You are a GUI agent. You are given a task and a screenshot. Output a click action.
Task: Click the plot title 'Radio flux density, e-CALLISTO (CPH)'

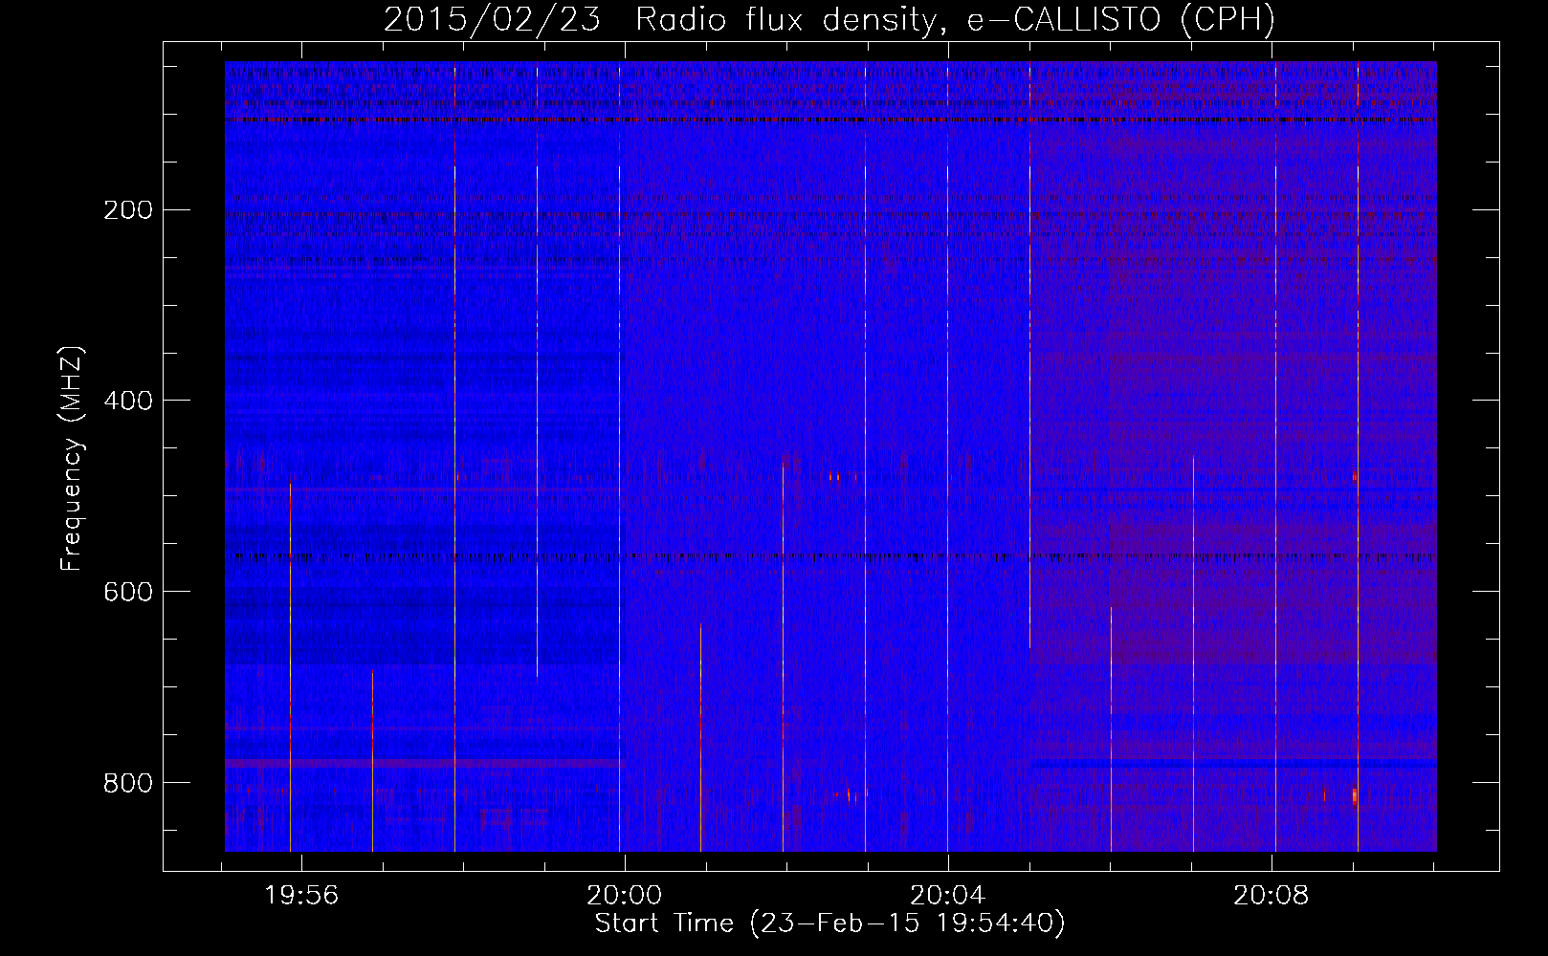pyautogui.click(x=955, y=19)
